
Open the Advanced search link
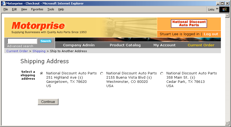tap(20, 46)
